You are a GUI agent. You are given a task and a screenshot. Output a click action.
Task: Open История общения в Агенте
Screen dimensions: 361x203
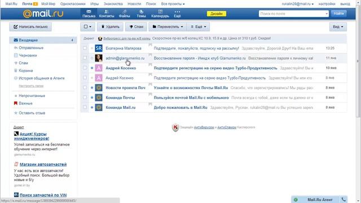(x=41, y=78)
